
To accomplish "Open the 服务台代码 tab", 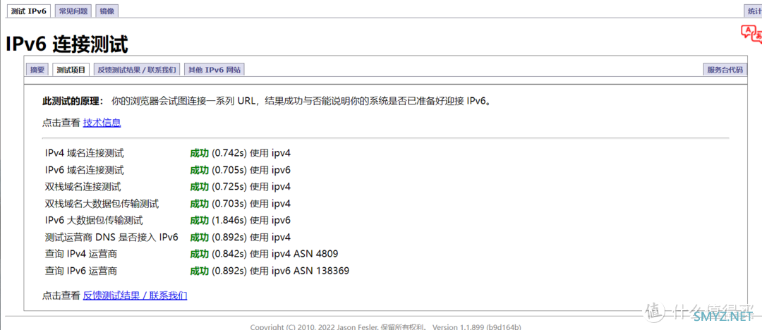I will pos(725,70).
